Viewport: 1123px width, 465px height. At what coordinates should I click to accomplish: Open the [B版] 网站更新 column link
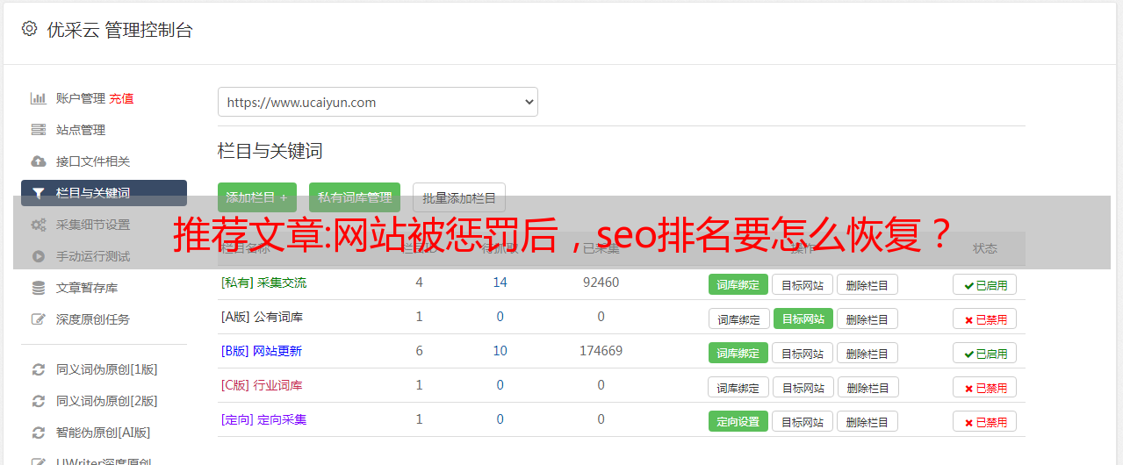262,351
